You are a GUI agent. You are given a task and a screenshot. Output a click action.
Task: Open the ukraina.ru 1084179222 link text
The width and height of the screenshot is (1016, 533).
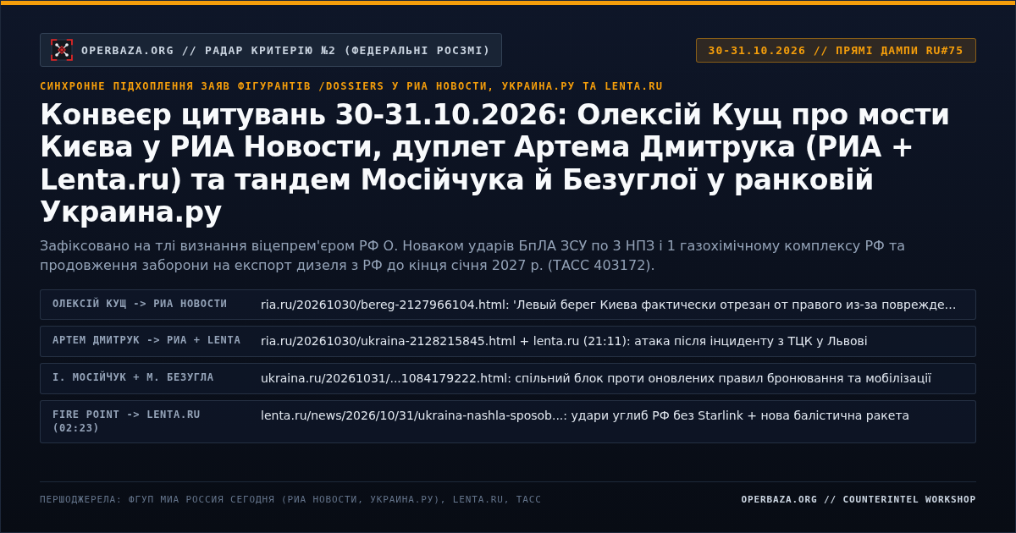click(596, 378)
